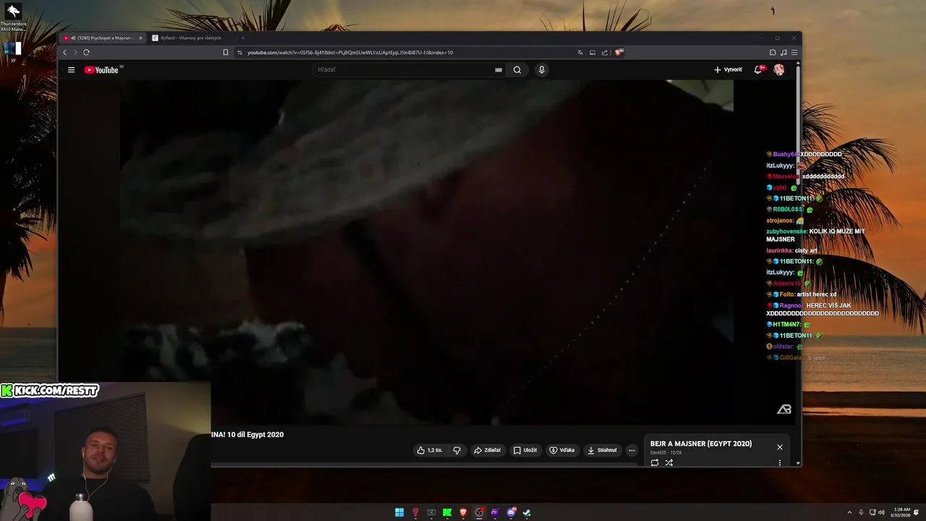This screenshot has width=926, height=521.
Task: Open the Thunderstore Mod Manager desktop shortcut
Action: tap(13, 17)
